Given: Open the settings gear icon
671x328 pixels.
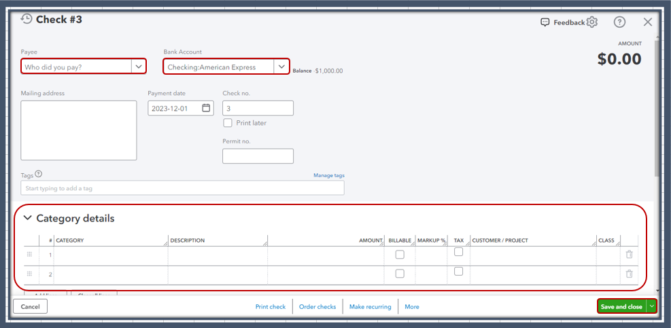Looking at the screenshot, I should click(592, 22).
